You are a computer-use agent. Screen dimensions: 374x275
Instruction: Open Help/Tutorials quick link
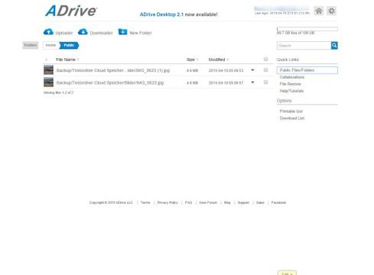click(x=291, y=91)
